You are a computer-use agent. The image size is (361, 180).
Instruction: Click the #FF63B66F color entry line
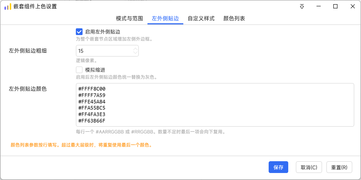pos(92,121)
